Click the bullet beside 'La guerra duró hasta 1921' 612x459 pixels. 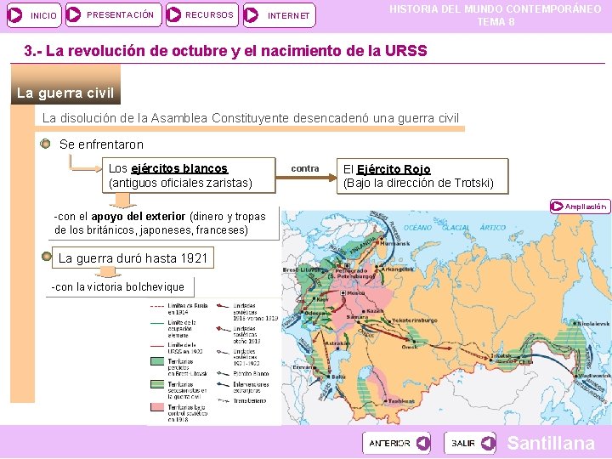47,256
